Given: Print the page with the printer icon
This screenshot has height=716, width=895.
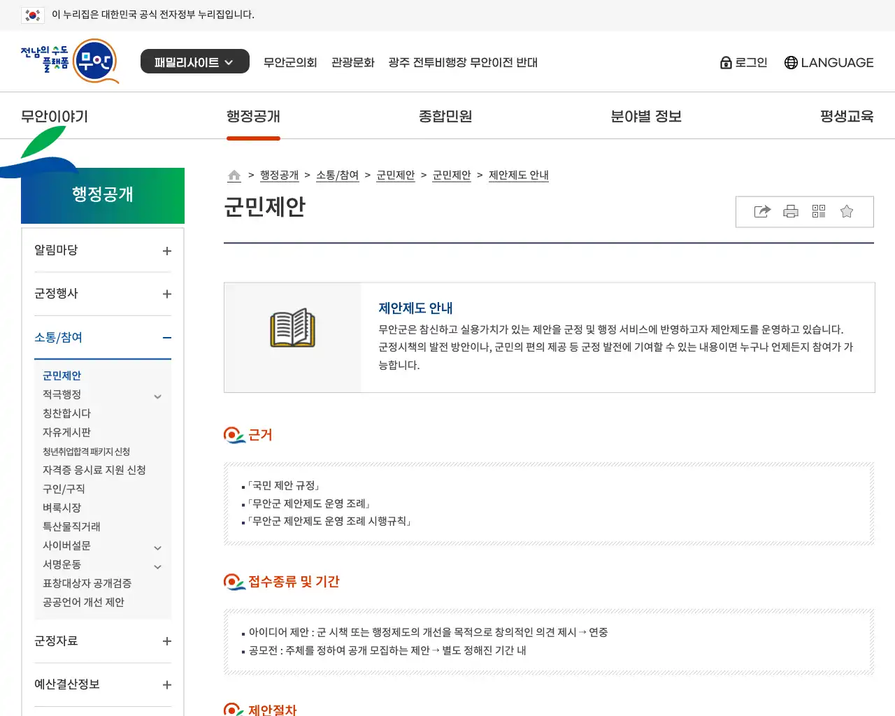Looking at the screenshot, I should [x=790, y=211].
